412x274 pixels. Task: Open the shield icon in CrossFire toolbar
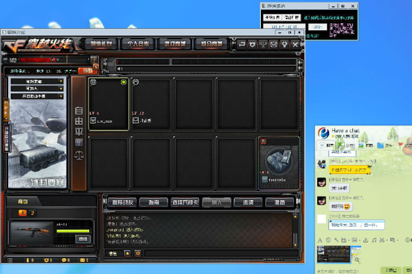point(253,45)
